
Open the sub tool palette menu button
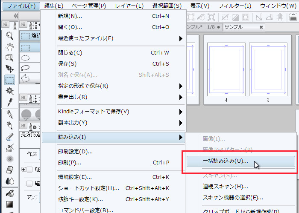(x=23, y=24)
